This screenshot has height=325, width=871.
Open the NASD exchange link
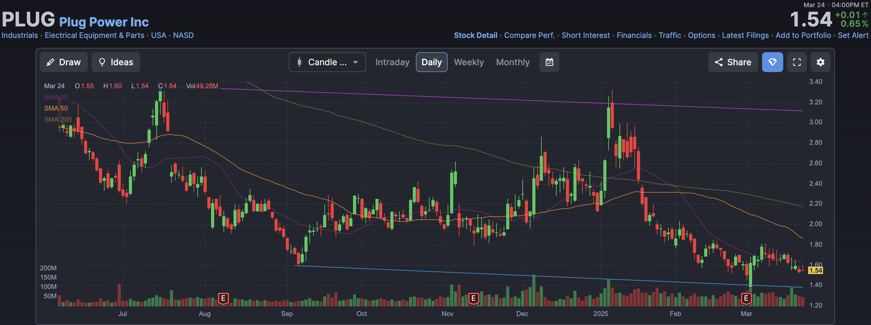point(183,35)
